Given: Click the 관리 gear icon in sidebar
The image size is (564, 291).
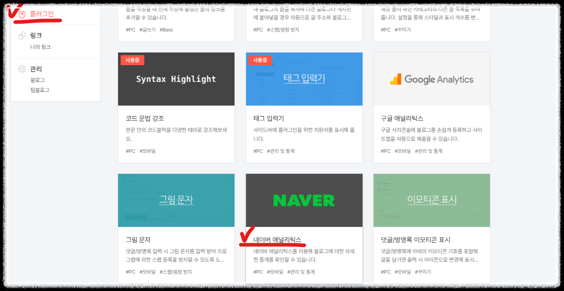Looking at the screenshot, I should click(22, 68).
